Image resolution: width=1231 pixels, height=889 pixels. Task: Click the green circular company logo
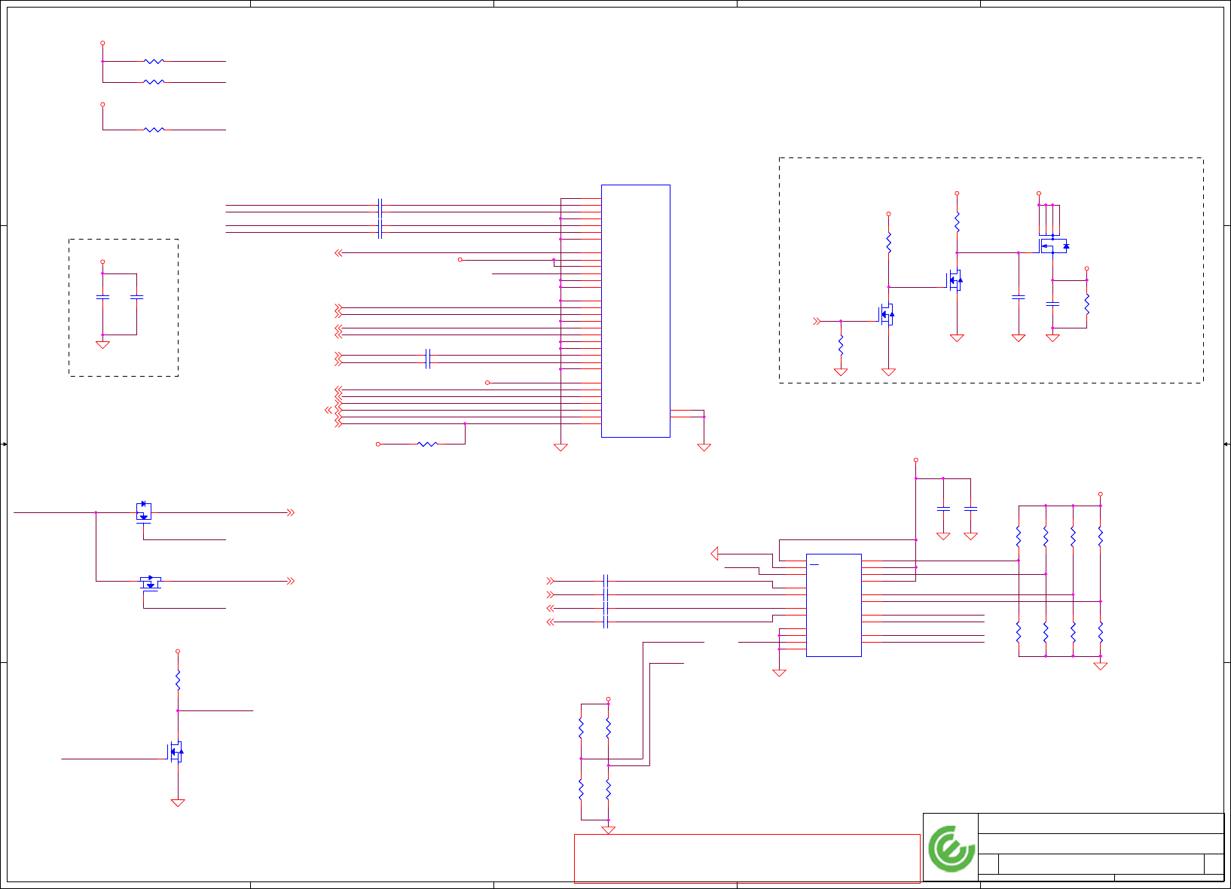pyautogui.click(x=951, y=848)
